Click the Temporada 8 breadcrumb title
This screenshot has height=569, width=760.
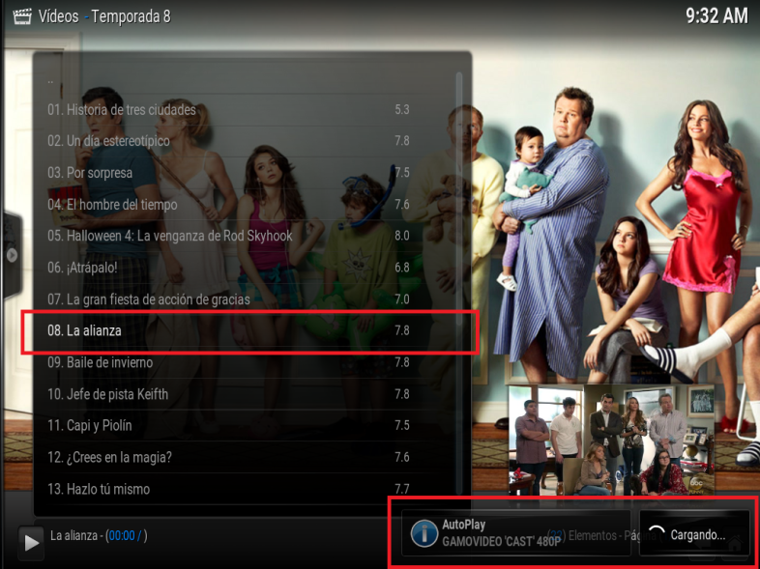pyautogui.click(x=131, y=16)
